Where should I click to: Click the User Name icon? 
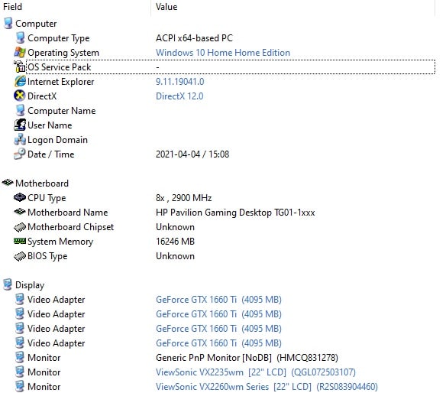(x=20, y=125)
